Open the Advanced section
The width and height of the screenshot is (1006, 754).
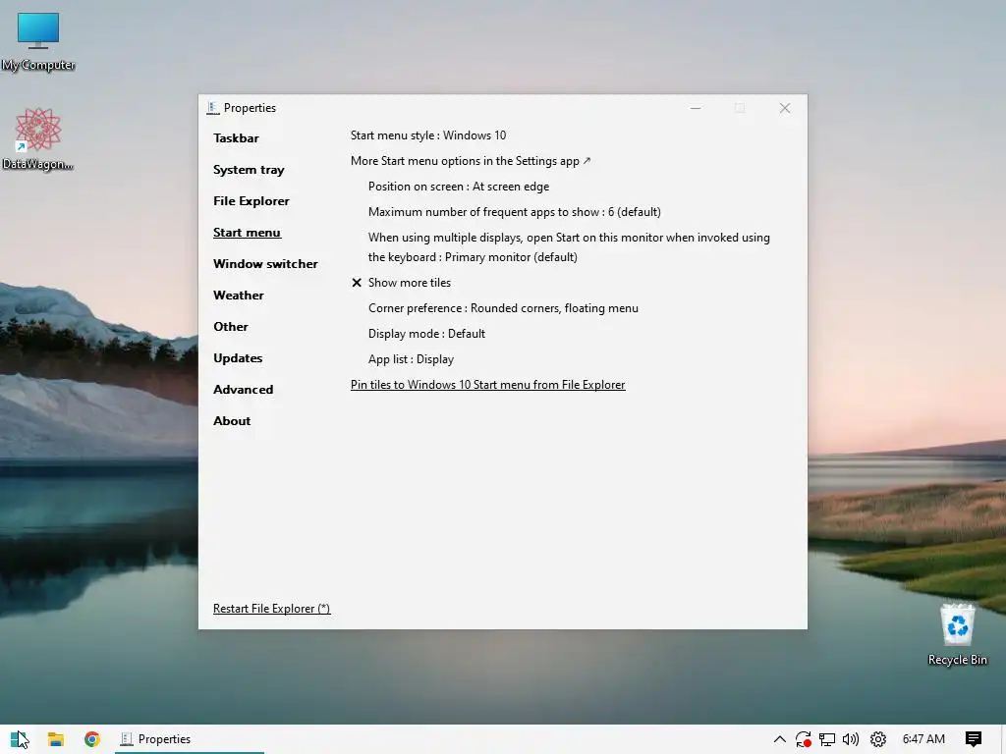coord(244,389)
